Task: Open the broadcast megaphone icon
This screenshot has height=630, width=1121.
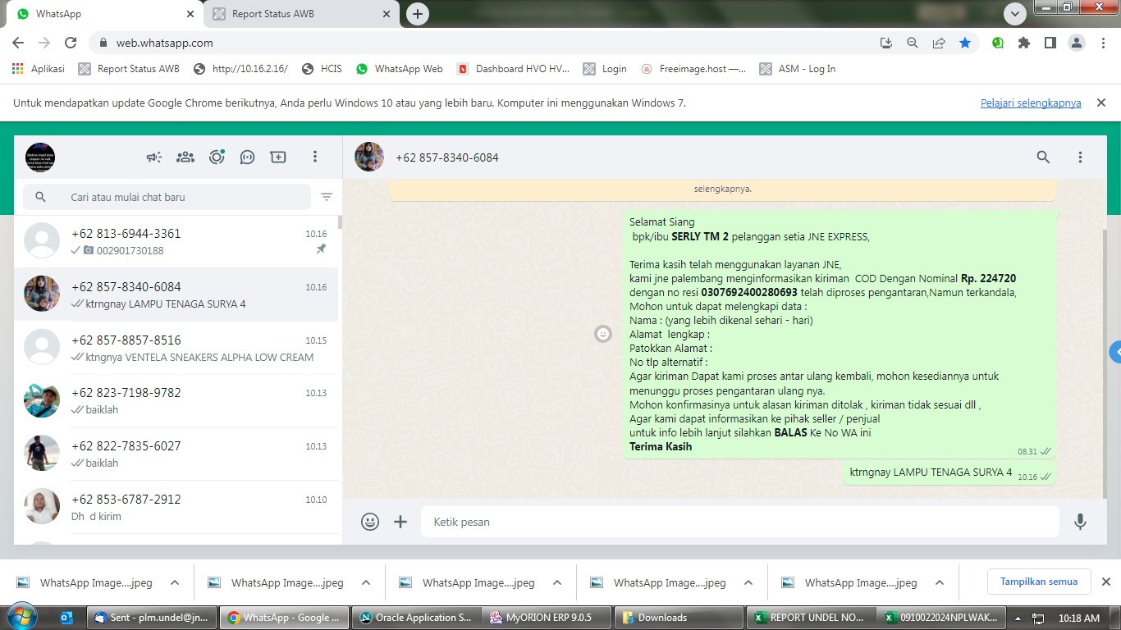Action: pos(154,157)
